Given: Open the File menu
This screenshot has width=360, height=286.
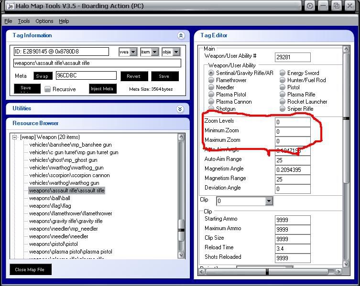Looking at the screenshot, I should [8, 21].
